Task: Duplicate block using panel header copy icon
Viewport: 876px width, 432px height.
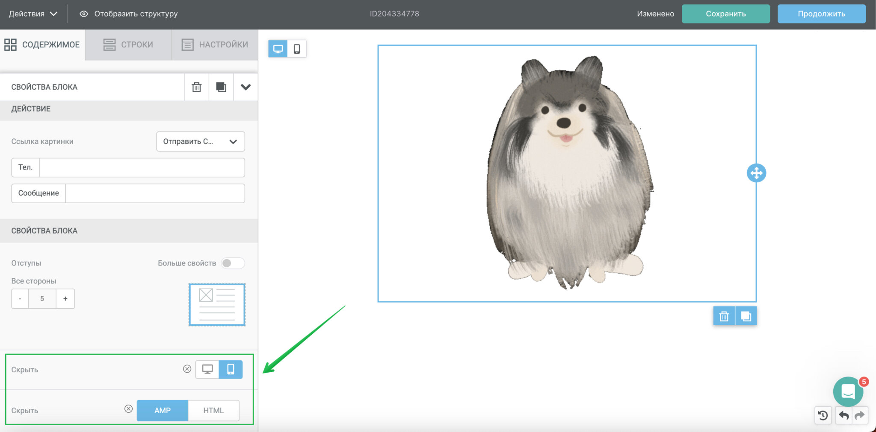Action: tap(221, 87)
